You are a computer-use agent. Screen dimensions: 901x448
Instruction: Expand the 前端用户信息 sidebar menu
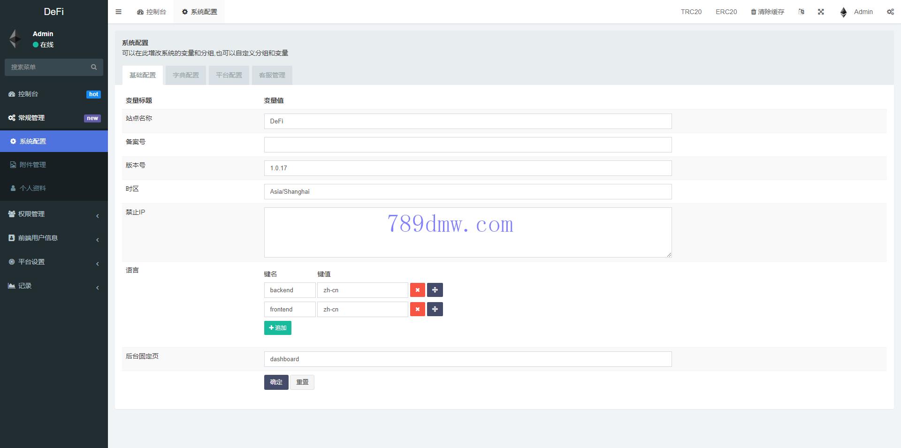point(54,238)
